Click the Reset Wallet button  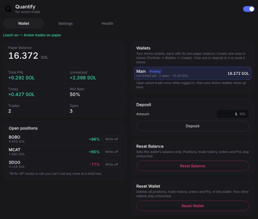point(193,206)
